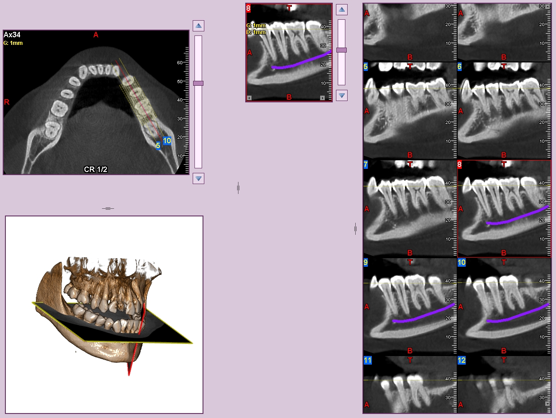Select cross-section slice 6 thumbnail
Image resolution: width=556 pixels, height=418 pixels.
(x=503, y=110)
